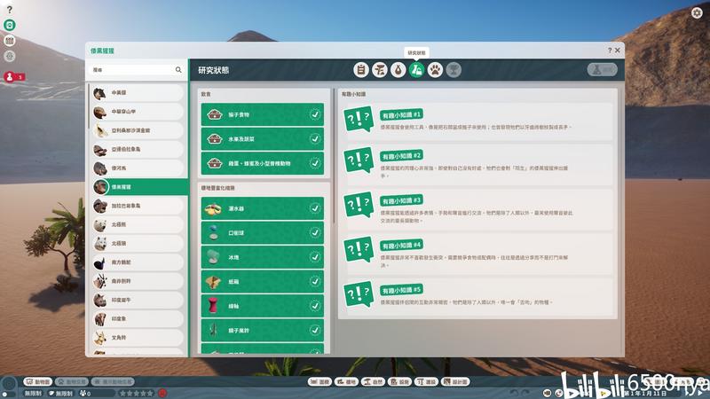
Task: Select the scorpion entry in animal list
Action: 138,130
